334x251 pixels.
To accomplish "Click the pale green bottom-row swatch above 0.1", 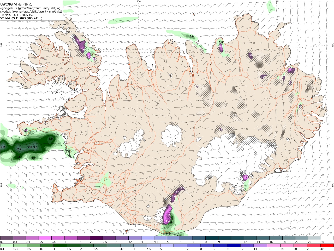I will (x=7, y=245).
